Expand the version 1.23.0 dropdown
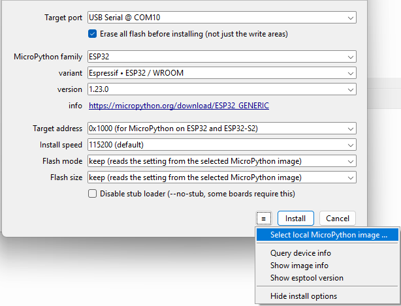Screen dimensions: 401x306 (x=351, y=89)
